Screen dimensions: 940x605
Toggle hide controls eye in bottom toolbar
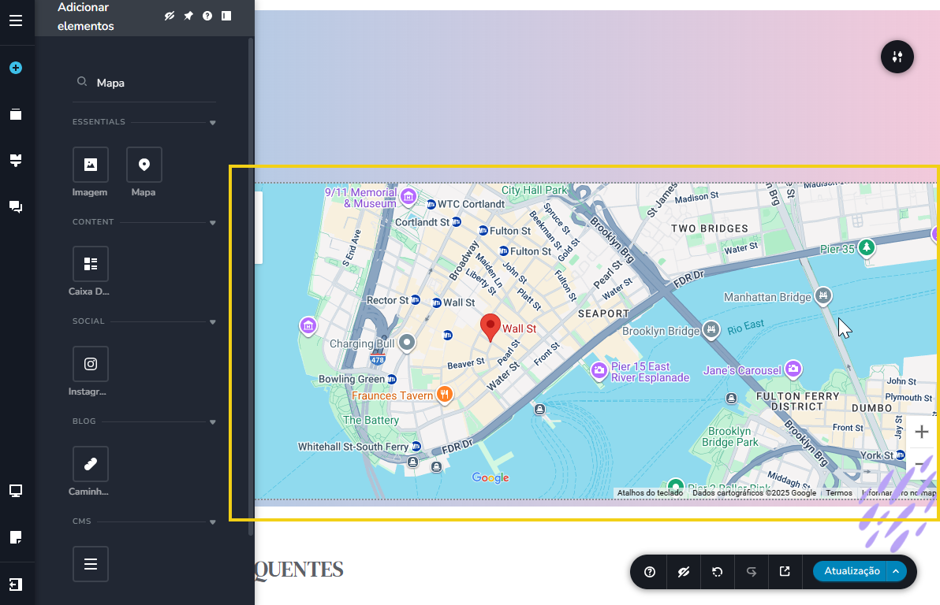684,572
